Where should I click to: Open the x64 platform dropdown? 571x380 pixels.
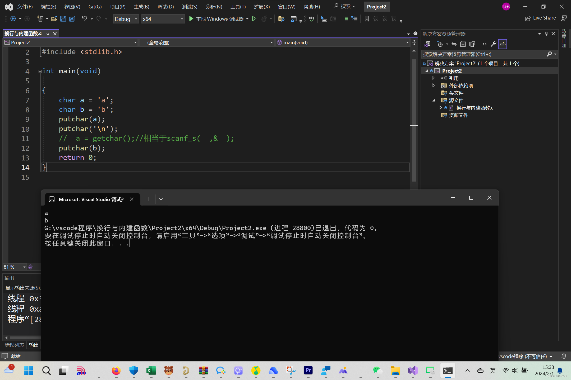(x=163, y=19)
